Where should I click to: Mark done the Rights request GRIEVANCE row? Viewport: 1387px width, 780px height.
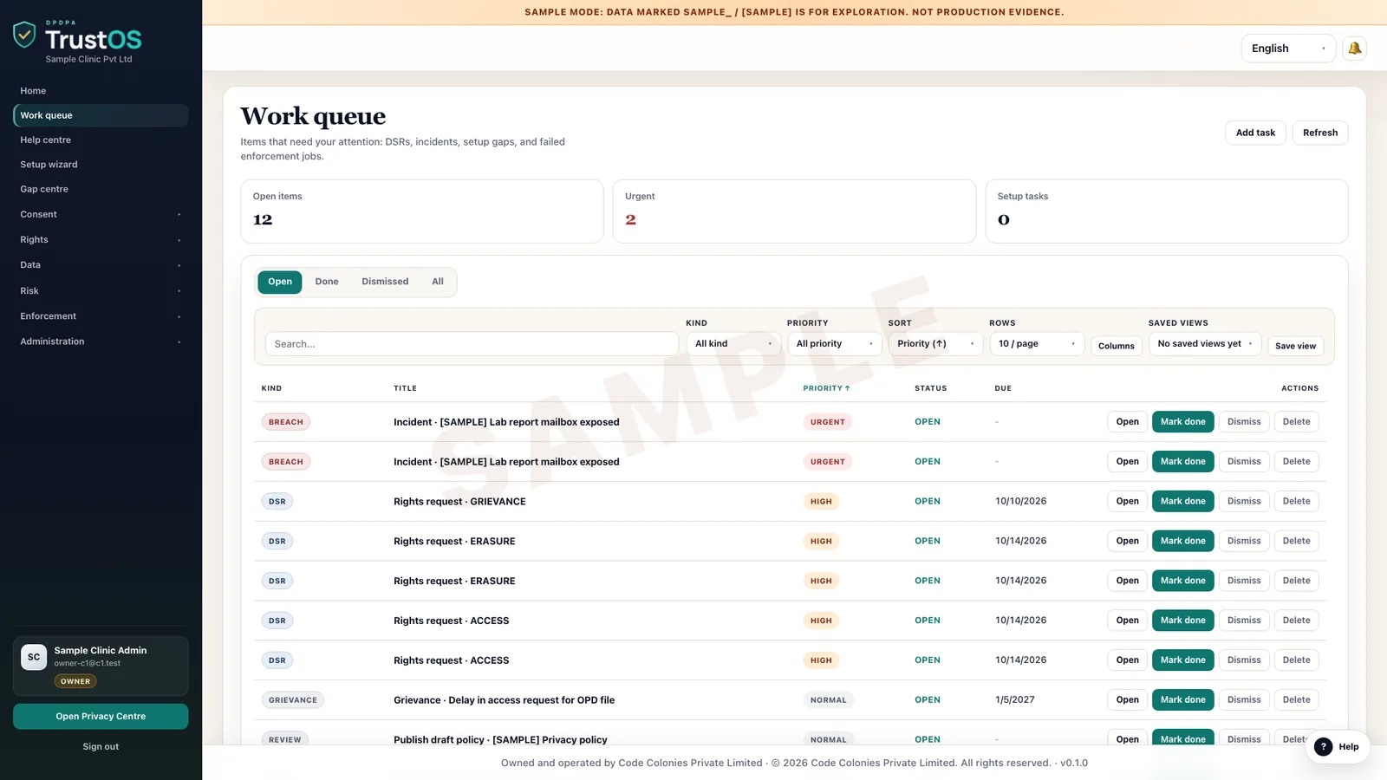coord(1182,502)
